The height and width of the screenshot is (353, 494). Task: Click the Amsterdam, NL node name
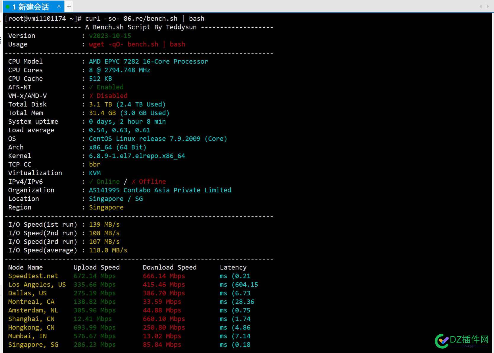tap(33, 310)
